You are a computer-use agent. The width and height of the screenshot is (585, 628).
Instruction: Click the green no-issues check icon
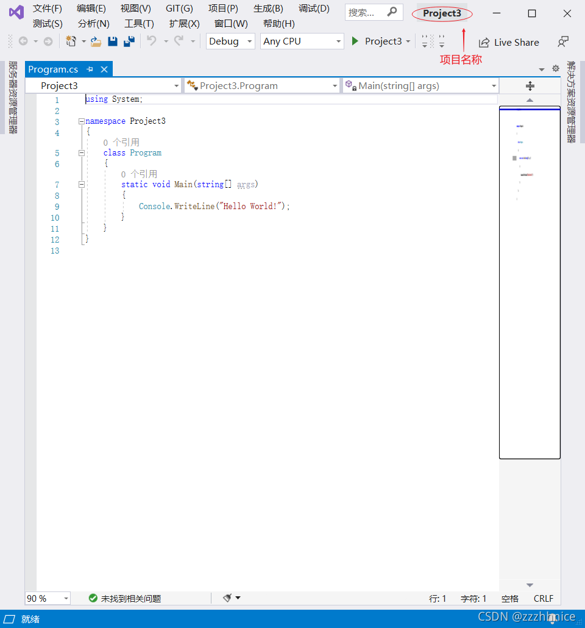(93, 598)
